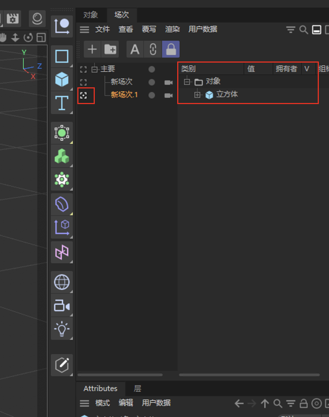Screen dimensions: 329x417
Task: Toggle the lock overrides button
Action: (x=171, y=49)
